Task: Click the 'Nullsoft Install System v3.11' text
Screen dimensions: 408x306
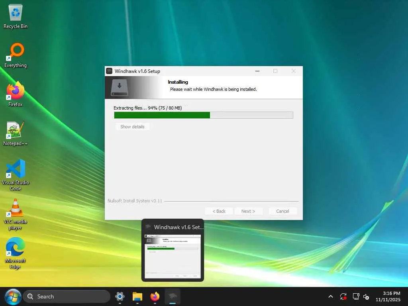Action: point(135,201)
